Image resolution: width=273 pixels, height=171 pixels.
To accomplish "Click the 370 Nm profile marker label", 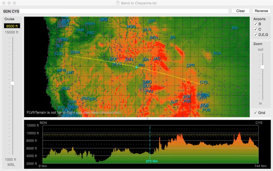I will pos(152,161).
